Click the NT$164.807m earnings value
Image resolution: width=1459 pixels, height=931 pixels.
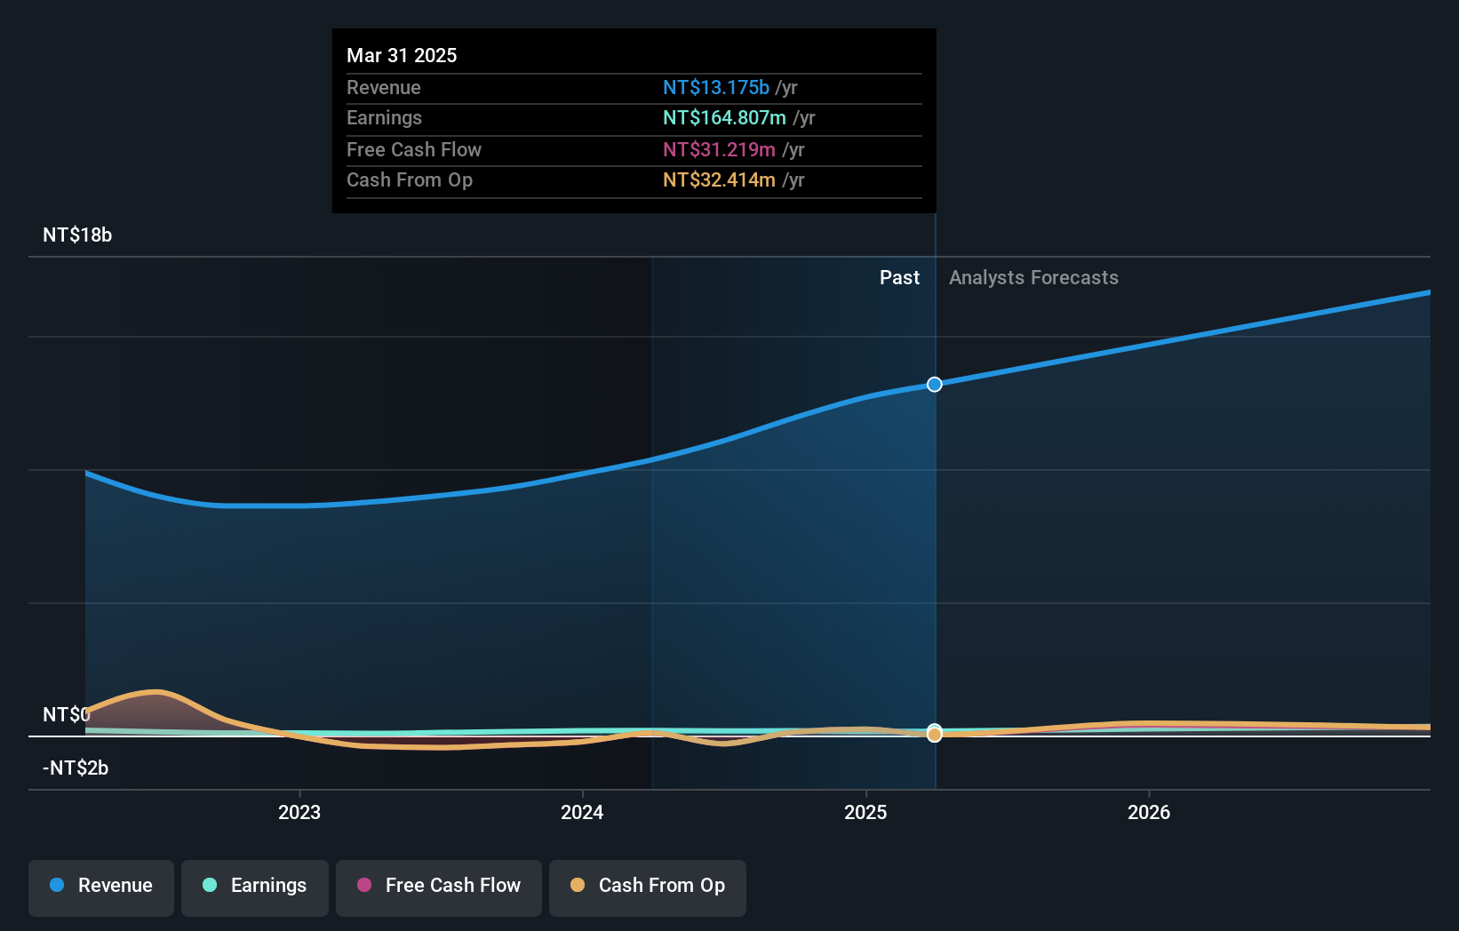(724, 117)
